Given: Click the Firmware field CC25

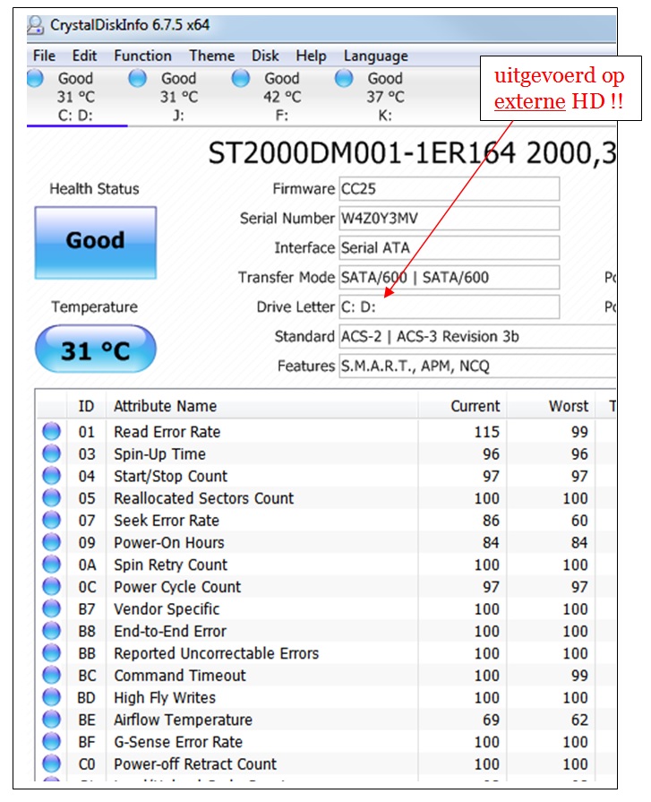Looking at the screenshot, I should pos(450,189).
